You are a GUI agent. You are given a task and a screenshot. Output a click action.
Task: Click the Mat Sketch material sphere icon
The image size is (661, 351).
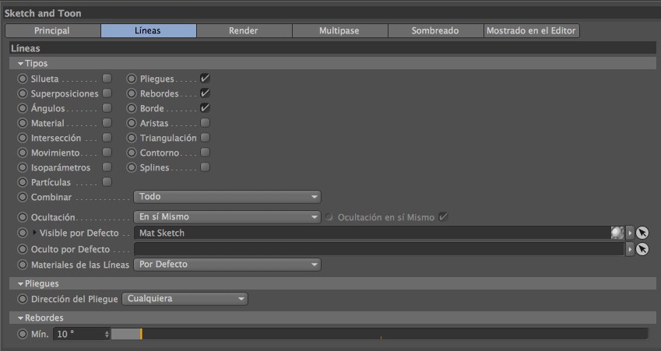pos(617,232)
